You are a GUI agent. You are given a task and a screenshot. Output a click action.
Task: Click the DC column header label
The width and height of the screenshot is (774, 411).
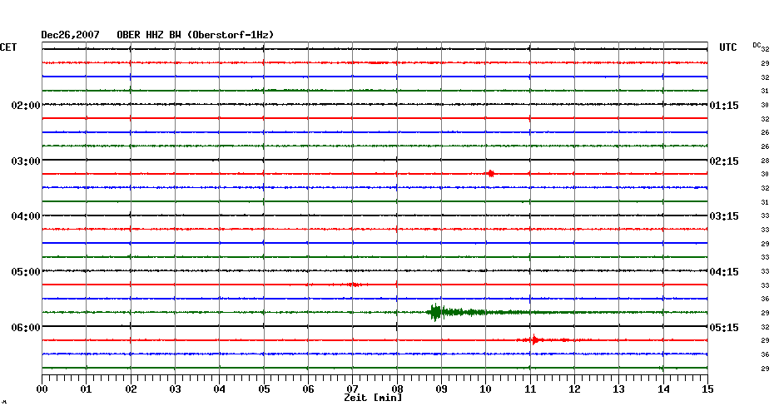tap(757, 45)
